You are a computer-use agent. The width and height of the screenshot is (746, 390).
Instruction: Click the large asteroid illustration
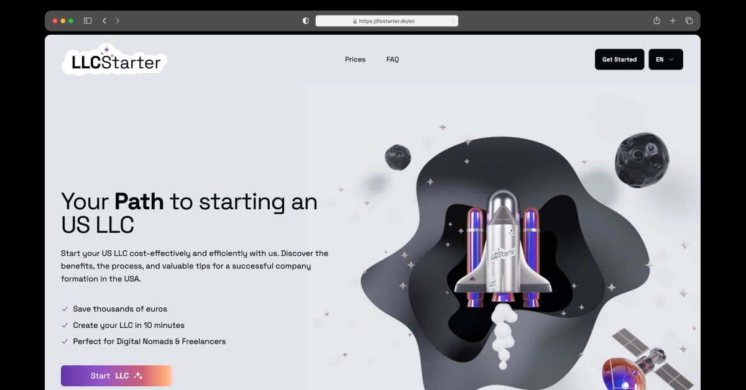click(642, 160)
